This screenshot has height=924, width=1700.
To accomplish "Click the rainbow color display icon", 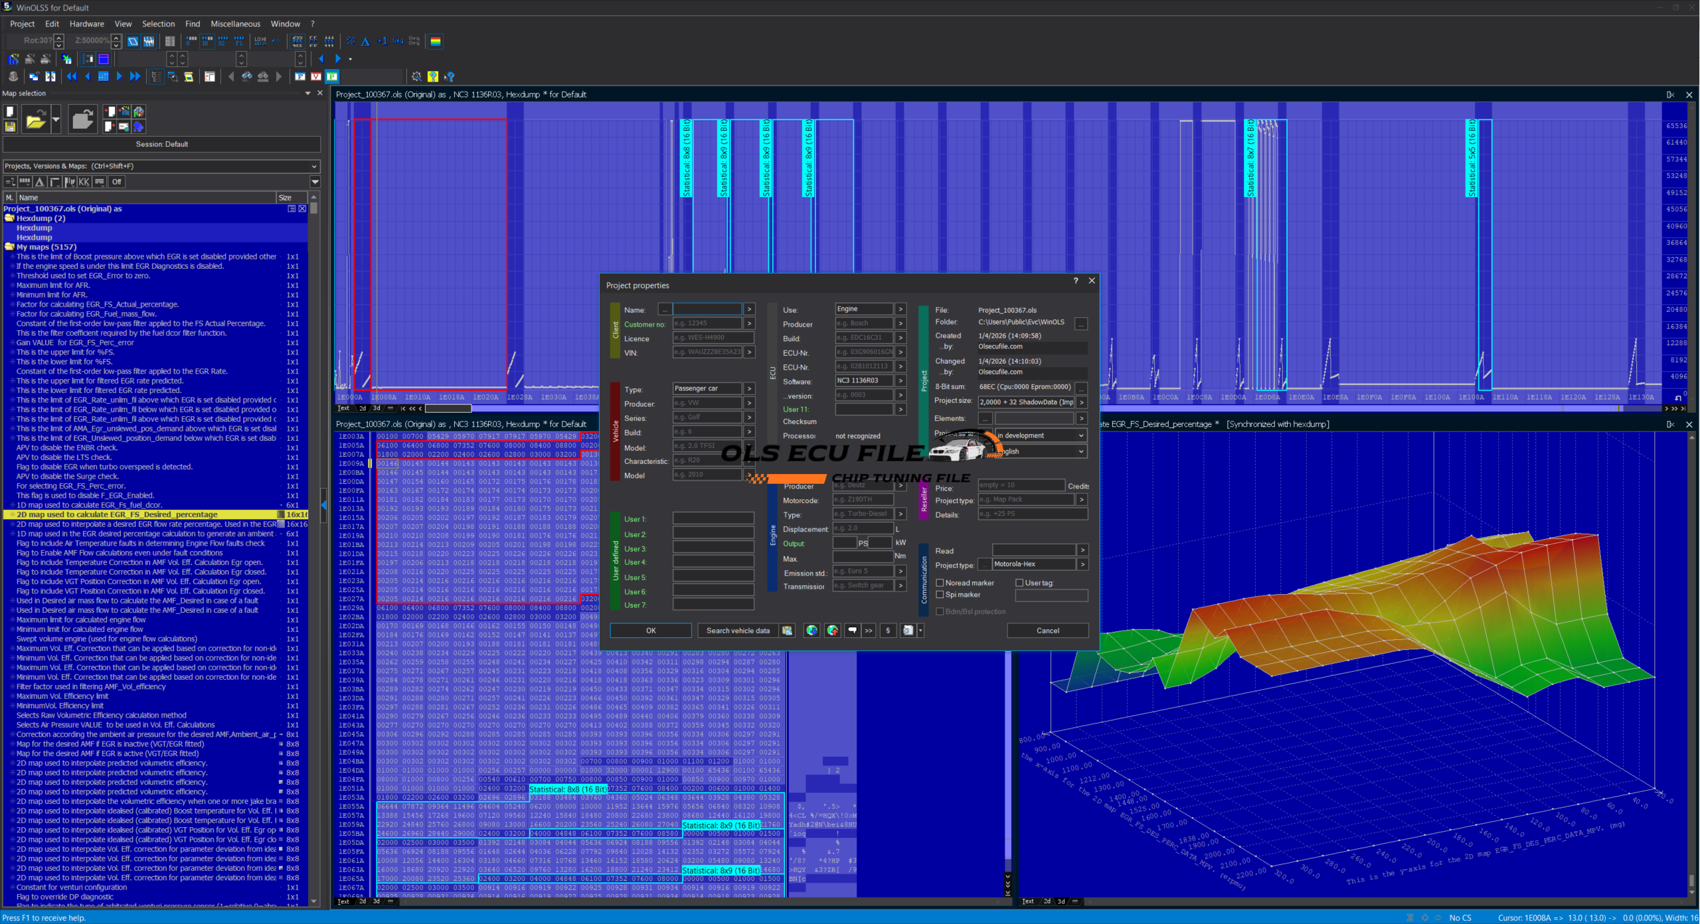I will click(436, 41).
